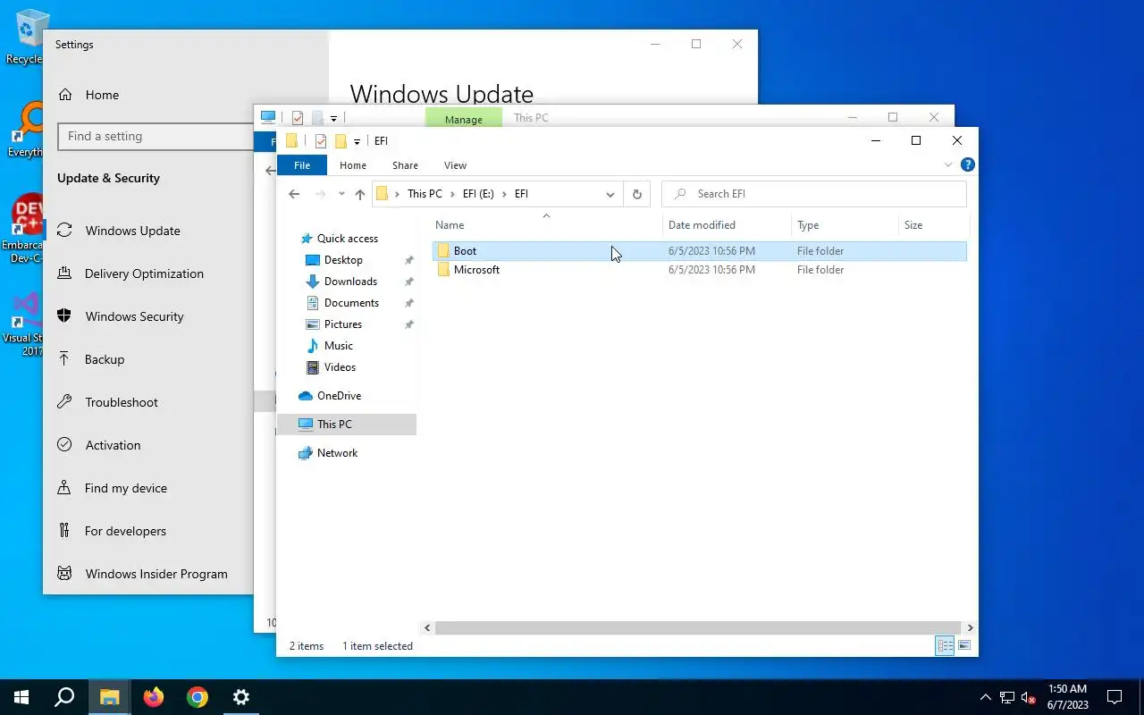
Task: Select Visual Studio 2017 desktop shortcut
Action: [x=25, y=324]
